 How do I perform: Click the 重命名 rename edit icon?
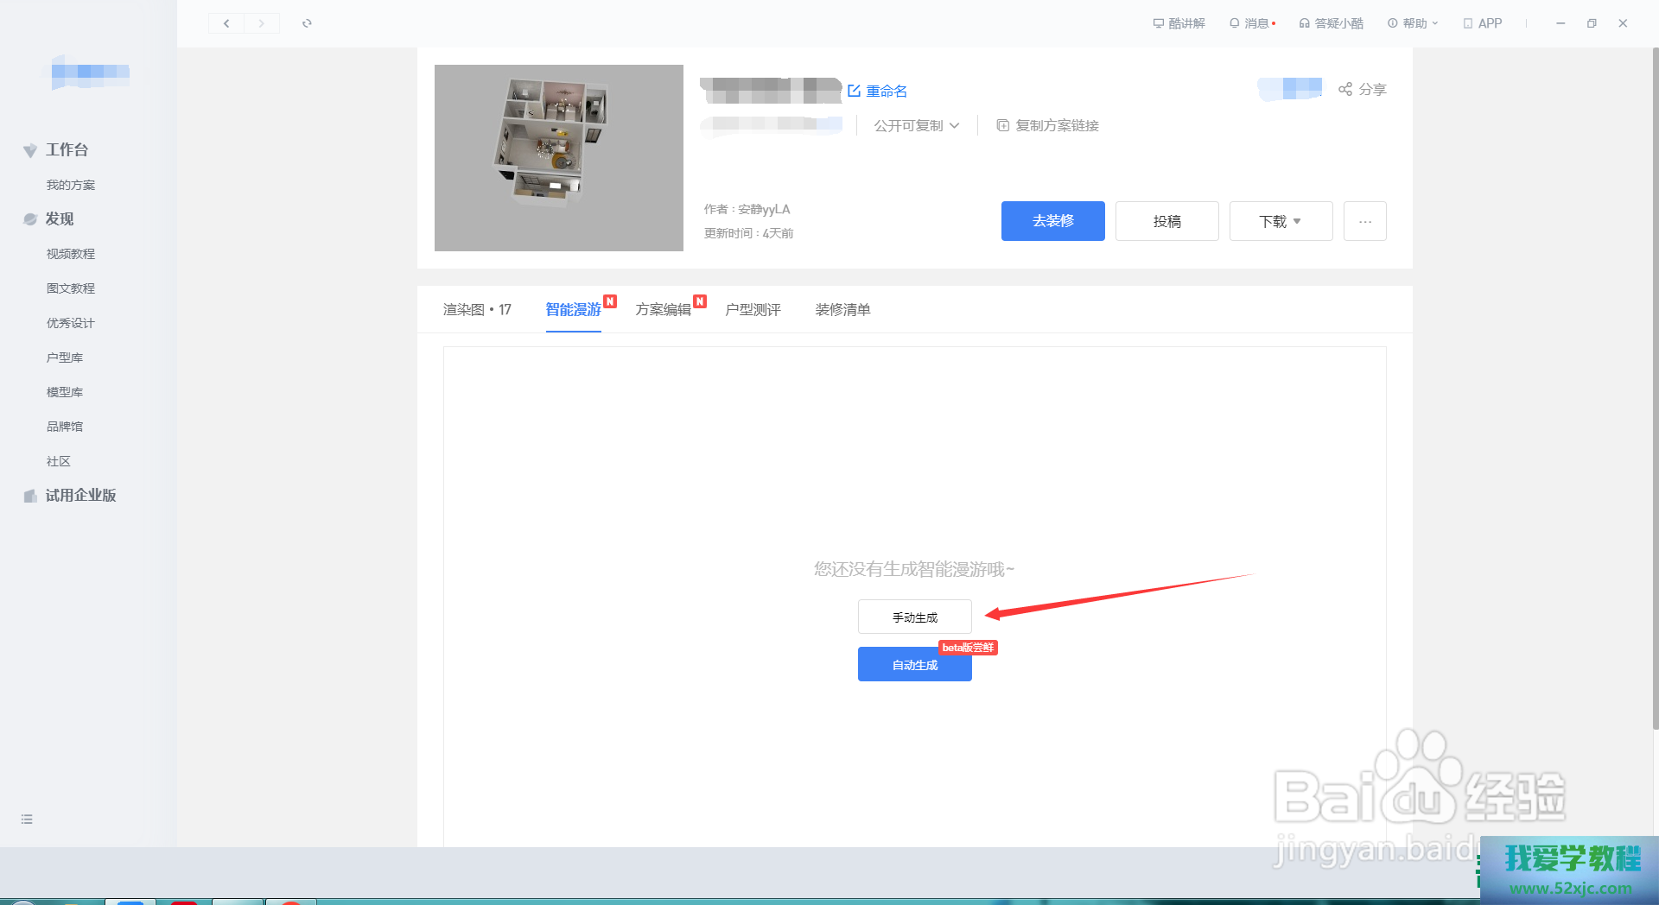855,91
